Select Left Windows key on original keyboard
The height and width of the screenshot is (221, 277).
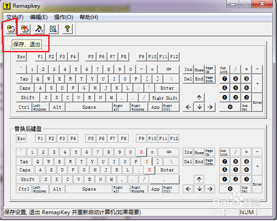40,107
